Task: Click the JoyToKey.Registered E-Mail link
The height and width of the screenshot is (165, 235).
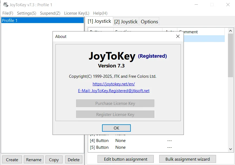Action: [x=114, y=90]
